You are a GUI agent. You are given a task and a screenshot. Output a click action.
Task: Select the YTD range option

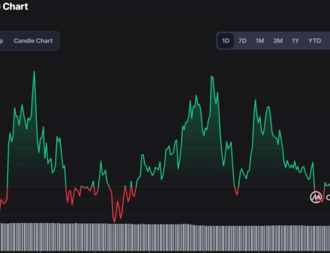[x=314, y=40]
